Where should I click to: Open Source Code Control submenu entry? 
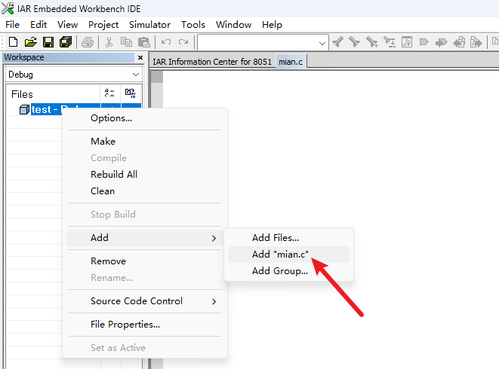[145, 301]
